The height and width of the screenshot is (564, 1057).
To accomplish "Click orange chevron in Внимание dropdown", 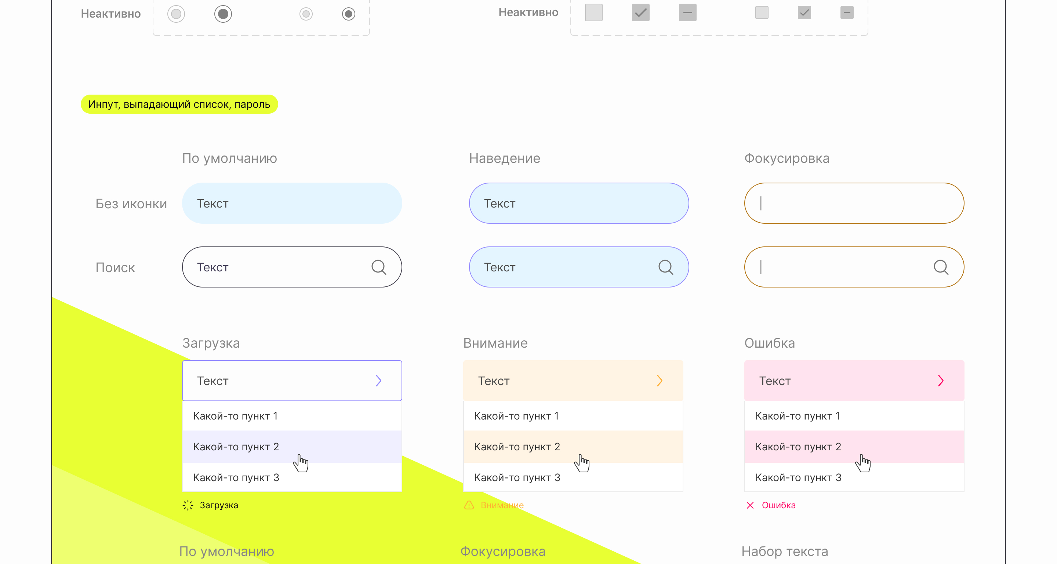I will (660, 381).
